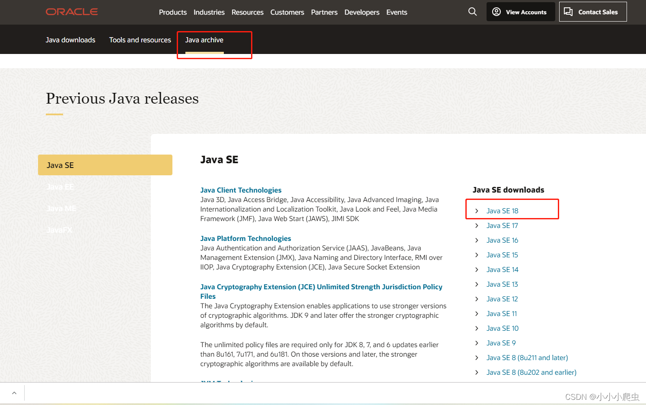Click the chevron beside Java SE 10
This screenshot has height=405, width=646.
pos(477,328)
